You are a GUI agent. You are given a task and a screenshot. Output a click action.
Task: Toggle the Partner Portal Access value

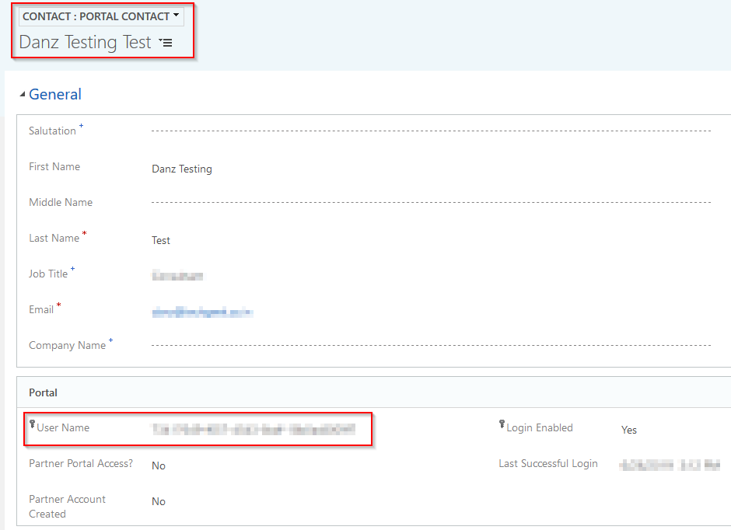159,465
